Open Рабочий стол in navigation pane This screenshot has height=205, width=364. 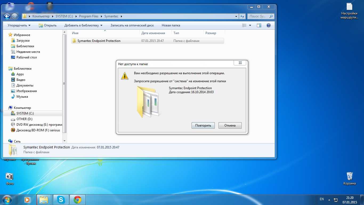point(24,57)
